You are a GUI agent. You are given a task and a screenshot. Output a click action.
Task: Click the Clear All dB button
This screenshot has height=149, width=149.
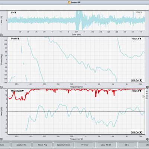click(106, 145)
